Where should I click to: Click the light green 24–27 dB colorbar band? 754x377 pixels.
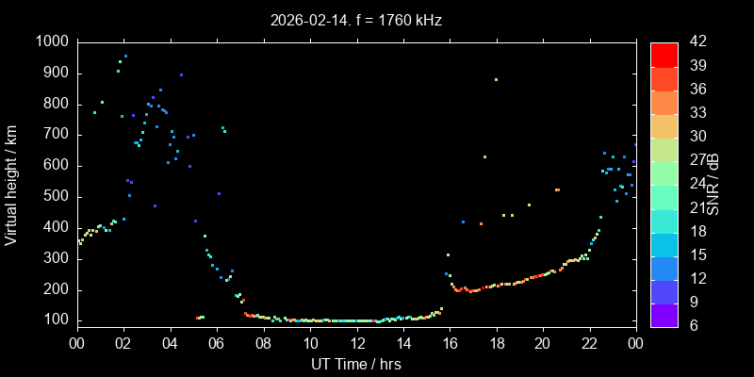[x=664, y=172]
